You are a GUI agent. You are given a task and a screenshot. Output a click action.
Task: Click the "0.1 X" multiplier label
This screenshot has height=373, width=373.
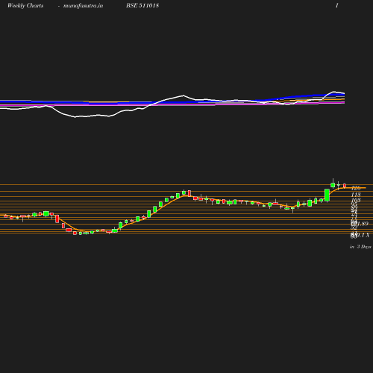point(363,235)
